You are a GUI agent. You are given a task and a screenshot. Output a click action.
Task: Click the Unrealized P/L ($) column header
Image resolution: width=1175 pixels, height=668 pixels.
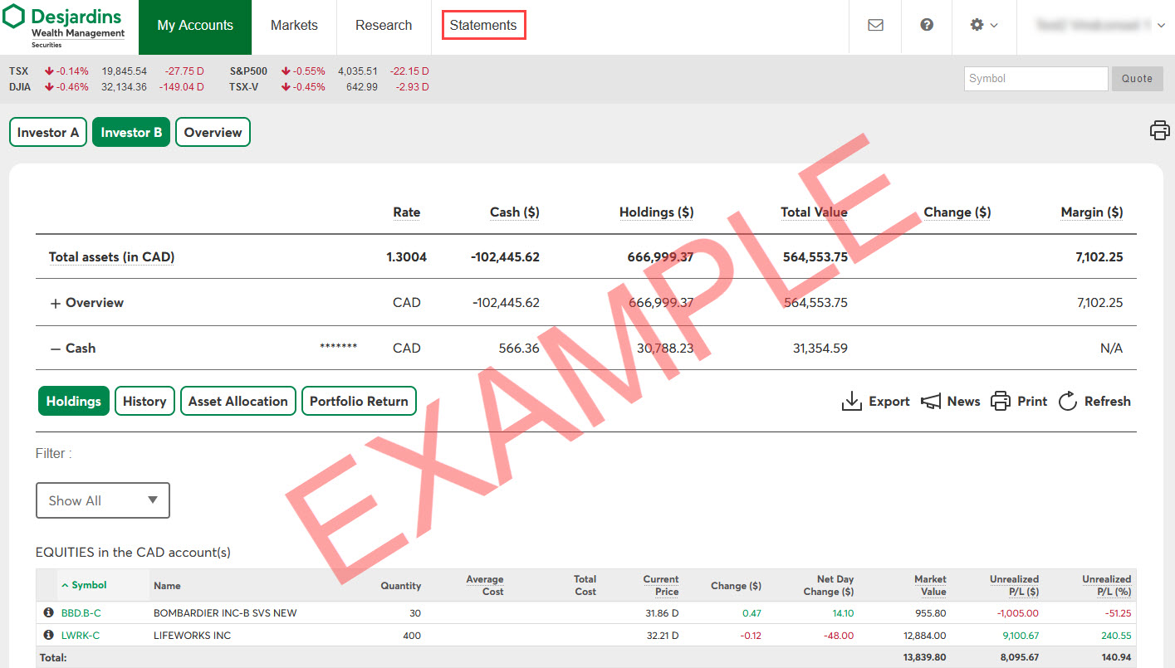(1014, 585)
